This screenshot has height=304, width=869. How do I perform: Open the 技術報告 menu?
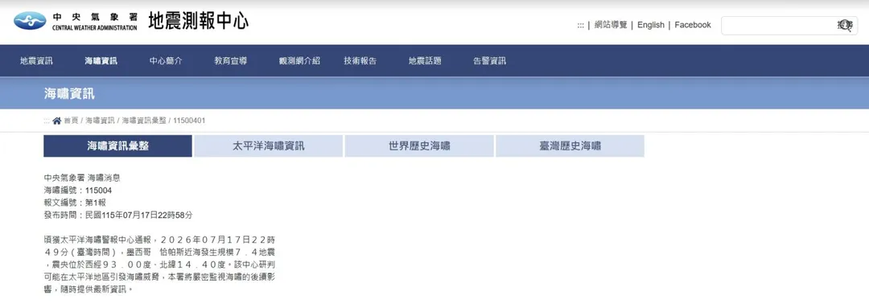(x=360, y=61)
